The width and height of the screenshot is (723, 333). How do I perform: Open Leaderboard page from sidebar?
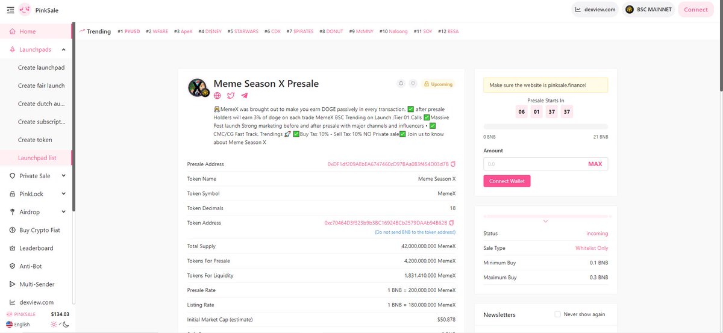tap(36, 248)
